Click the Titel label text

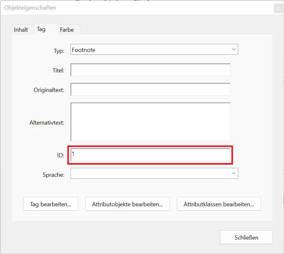(x=58, y=70)
